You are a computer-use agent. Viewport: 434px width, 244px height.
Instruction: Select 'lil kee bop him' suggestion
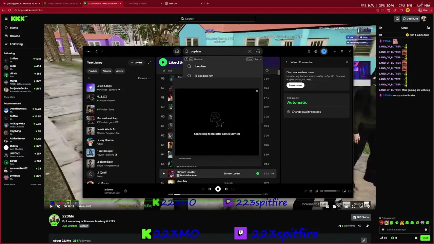tap(222, 76)
